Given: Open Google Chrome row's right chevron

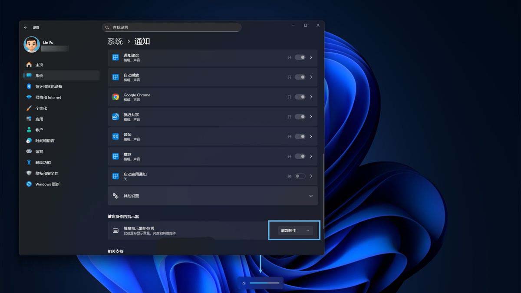Looking at the screenshot, I should 311,97.
